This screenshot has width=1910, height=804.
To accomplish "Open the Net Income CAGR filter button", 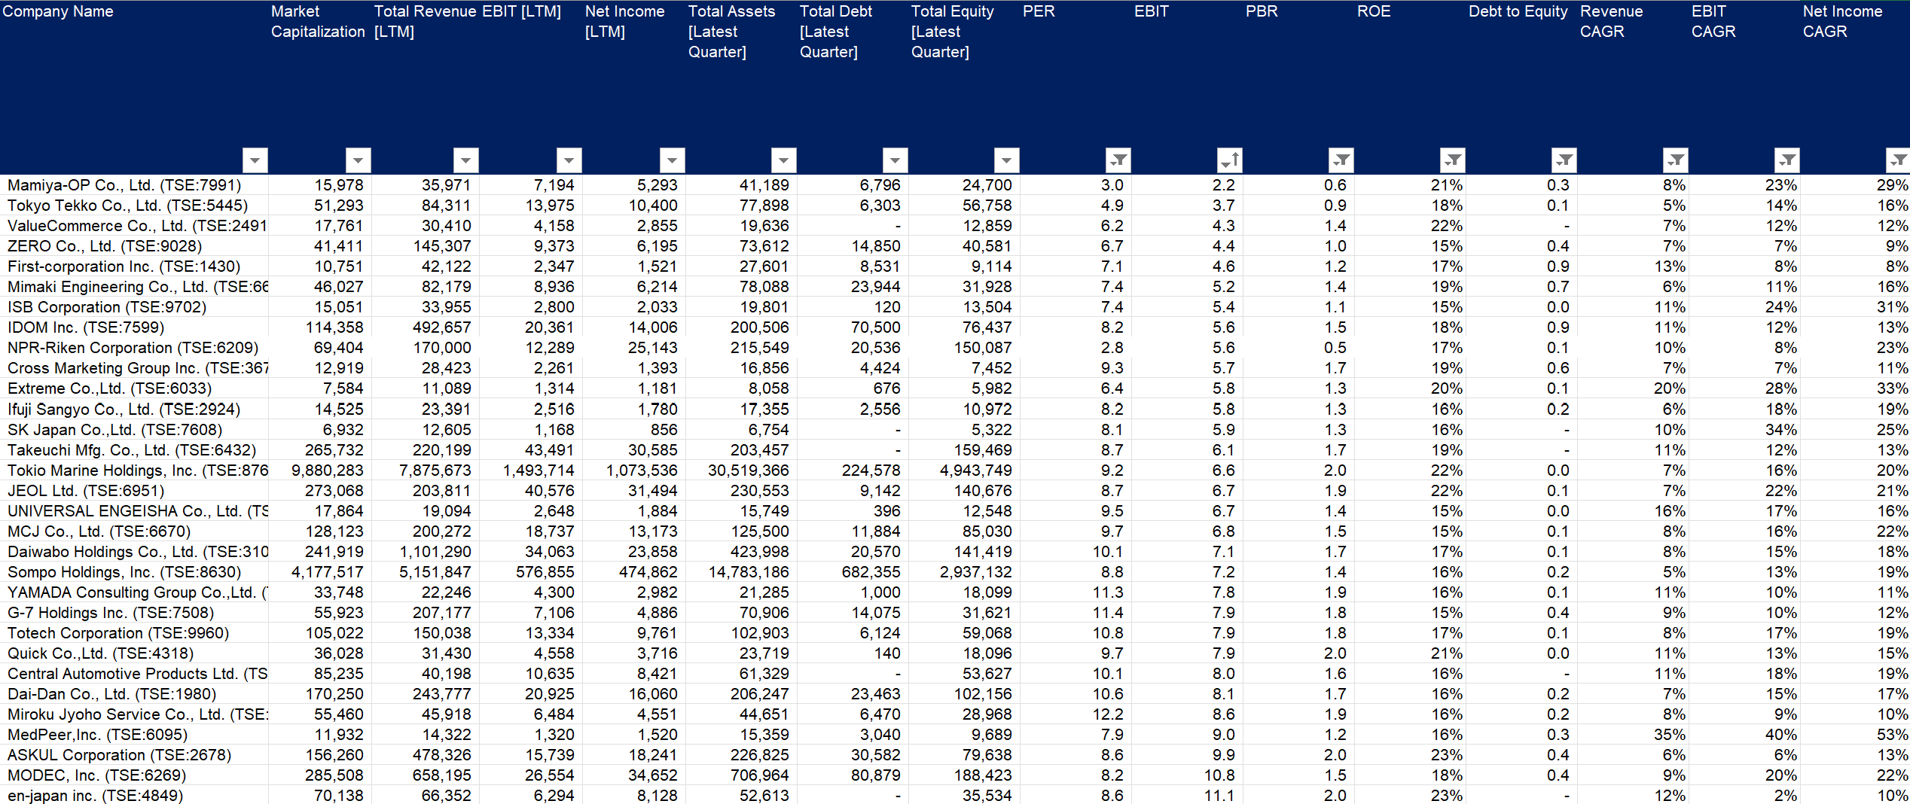I will pyautogui.click(x=1898, y=160).
